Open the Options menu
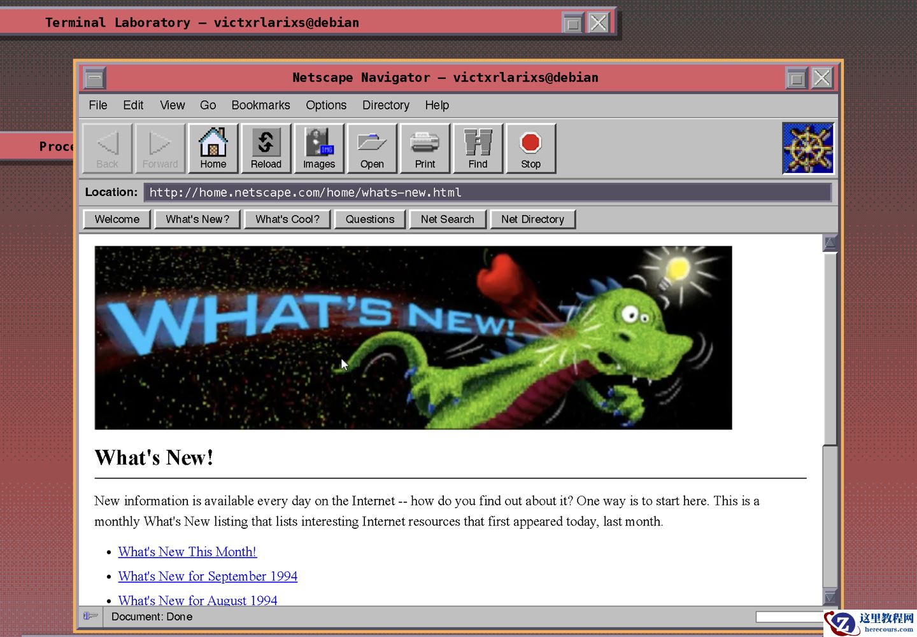This screenshot has width=917, height=637. pyautogui.click(x=326, y=105)
